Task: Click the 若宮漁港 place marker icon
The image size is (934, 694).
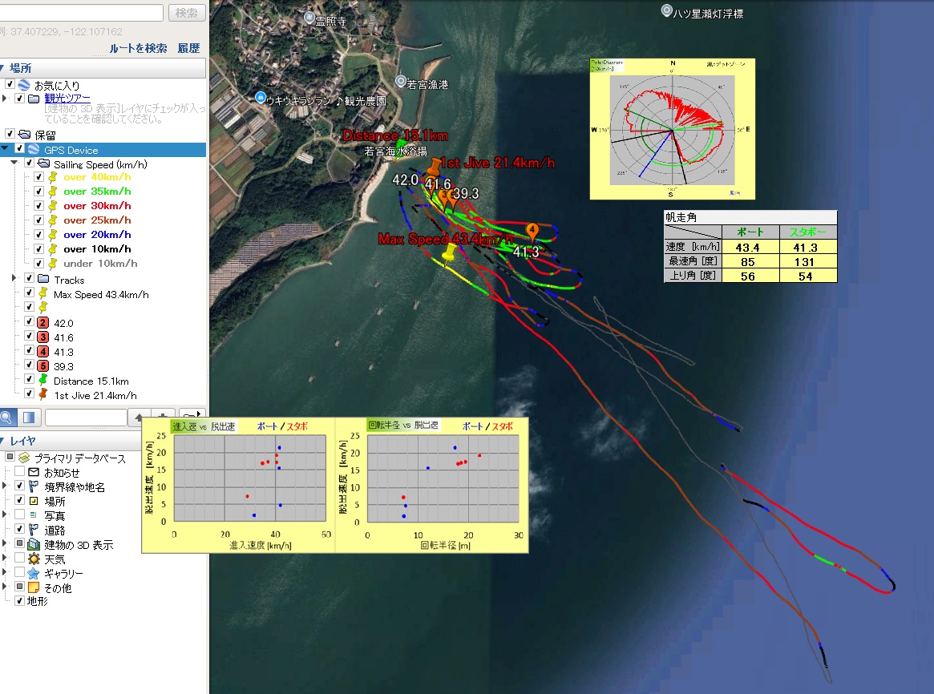Action: [401, 82]
